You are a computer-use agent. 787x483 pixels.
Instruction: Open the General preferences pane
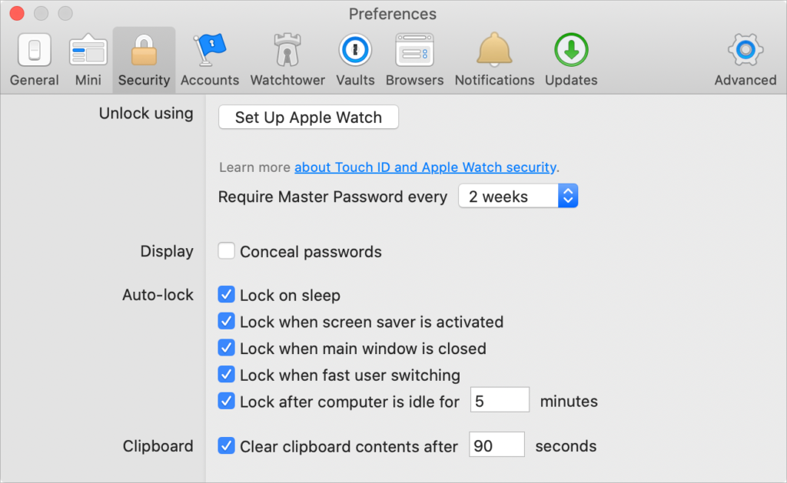(x=35, y=60)
